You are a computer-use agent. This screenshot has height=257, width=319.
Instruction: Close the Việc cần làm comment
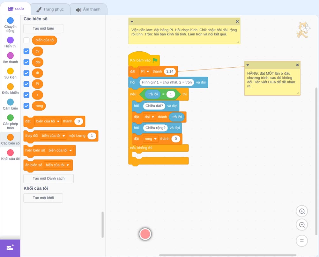coord(237,21)
